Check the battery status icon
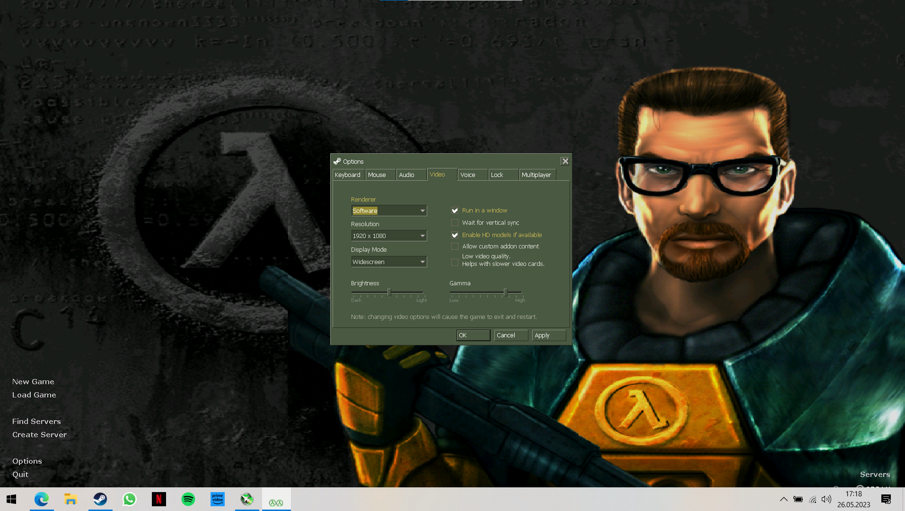The height and width of the screenshot is (511, 905). pyautogui.click(x=798, y=499)
